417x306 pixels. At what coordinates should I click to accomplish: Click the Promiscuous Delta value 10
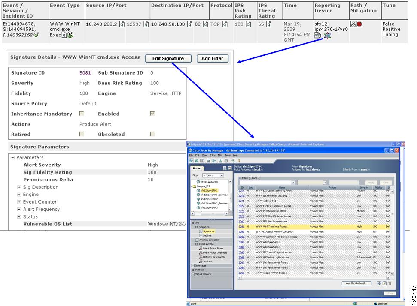tap(151, 180)
